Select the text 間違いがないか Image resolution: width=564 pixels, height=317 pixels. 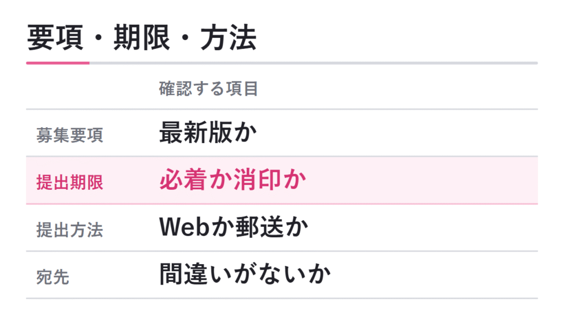tap(245, 274)
